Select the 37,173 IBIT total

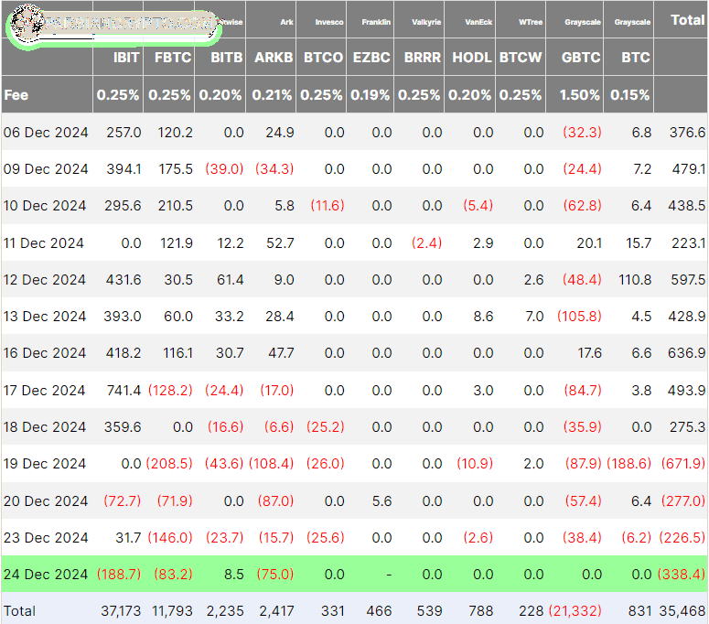tap(121, 611)
